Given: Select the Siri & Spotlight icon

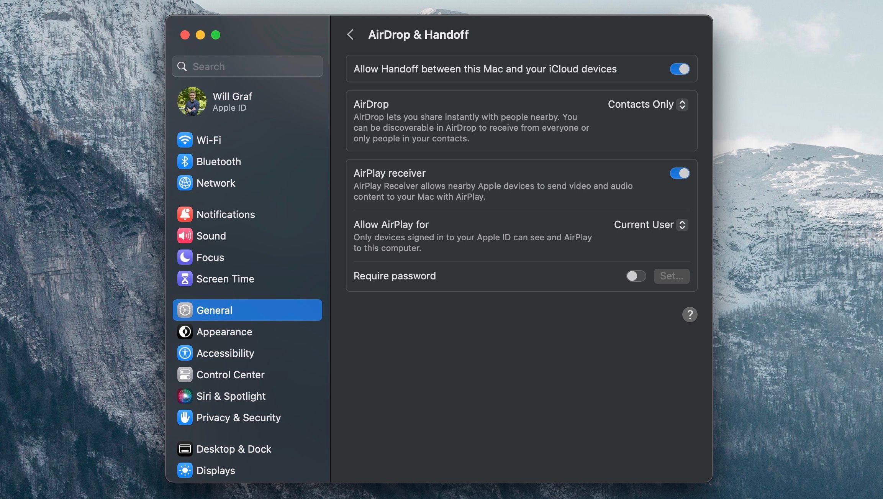Looking at the screenshot, I should point(185,396).
